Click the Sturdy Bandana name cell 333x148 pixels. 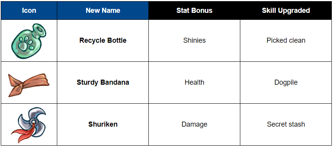coord(103,82)
